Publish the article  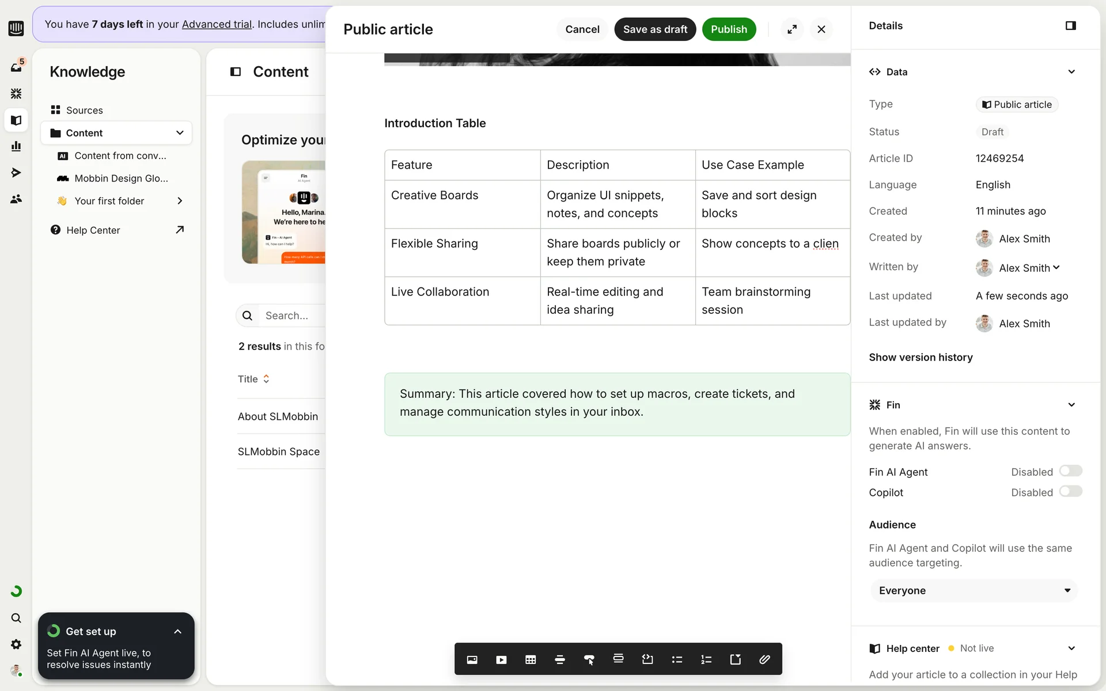point(728,29)
